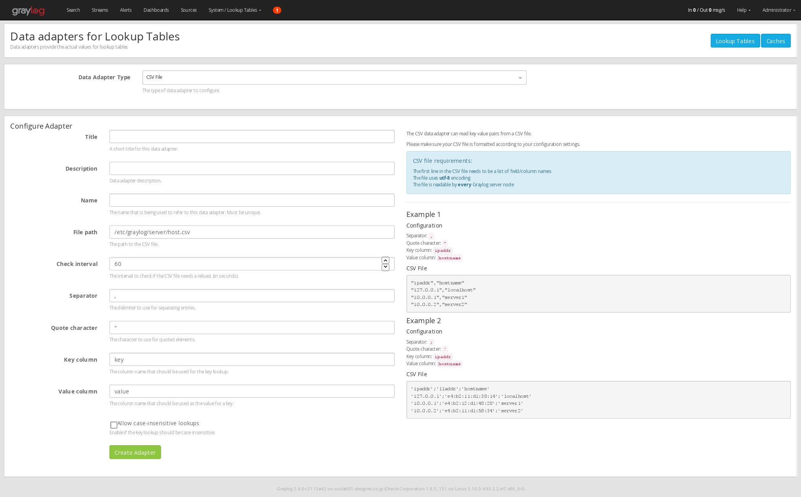Screen dimensions: 801x497
Task: Click the Dashboards navigation icon
Action: 157,10
